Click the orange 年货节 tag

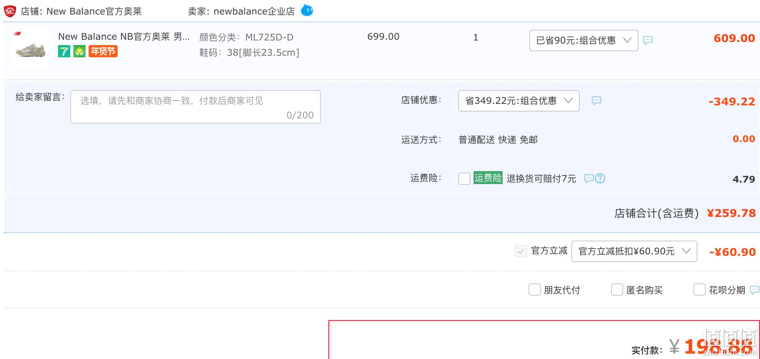(x=103, y=51)
